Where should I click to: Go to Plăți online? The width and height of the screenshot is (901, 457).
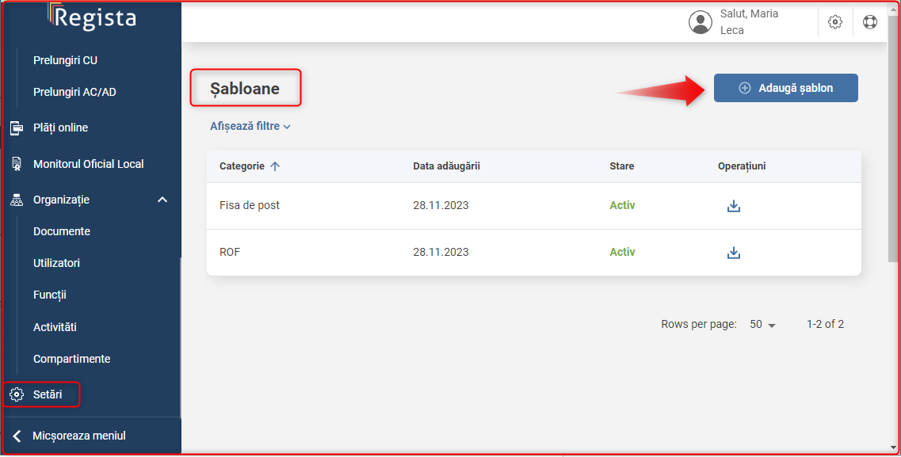60,128
